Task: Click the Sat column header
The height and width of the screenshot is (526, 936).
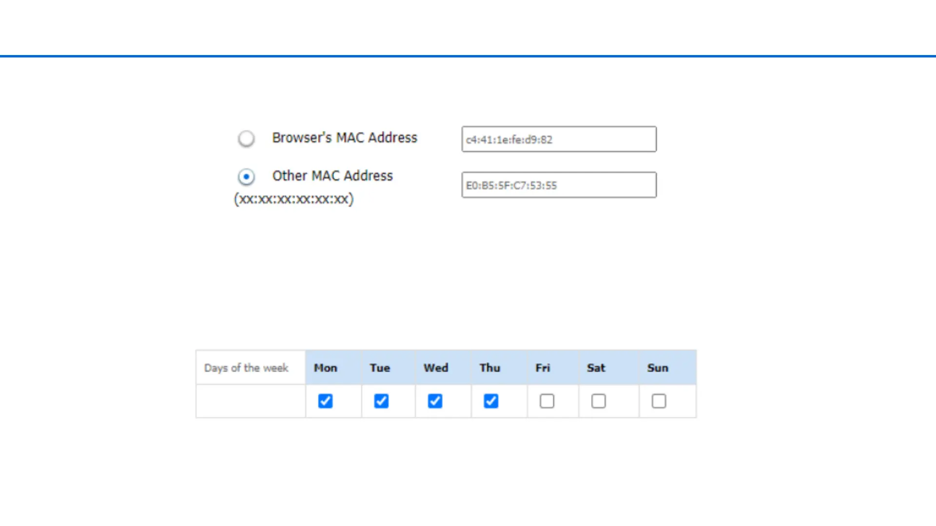Action: [x=596, y=368]
